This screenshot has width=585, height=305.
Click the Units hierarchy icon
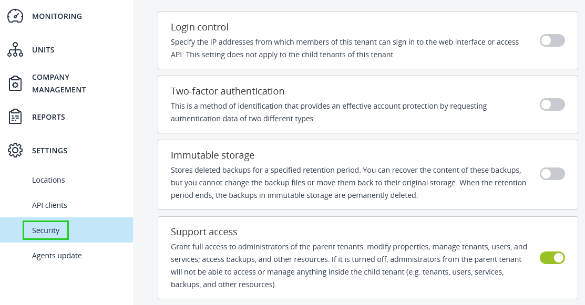tap(15, 50)
